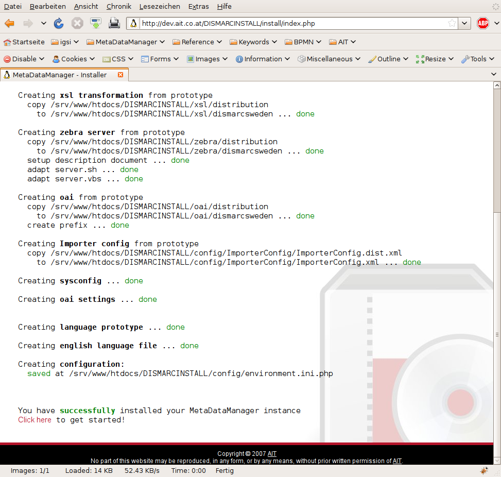Screen dimensions: 501x477
Task: Open the Extras menu
Action: pos(198,6)
